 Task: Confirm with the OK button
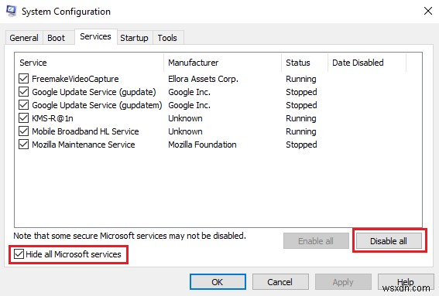pos(218,282)
